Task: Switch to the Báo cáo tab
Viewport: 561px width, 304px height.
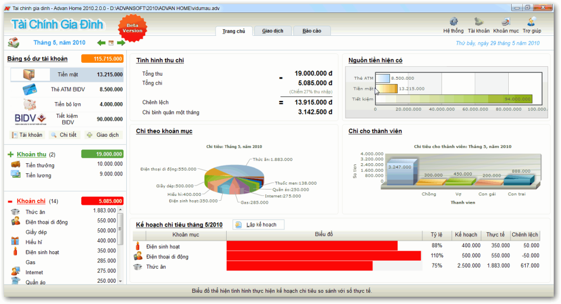Action: pyautogui.click(x=311, y=31)
